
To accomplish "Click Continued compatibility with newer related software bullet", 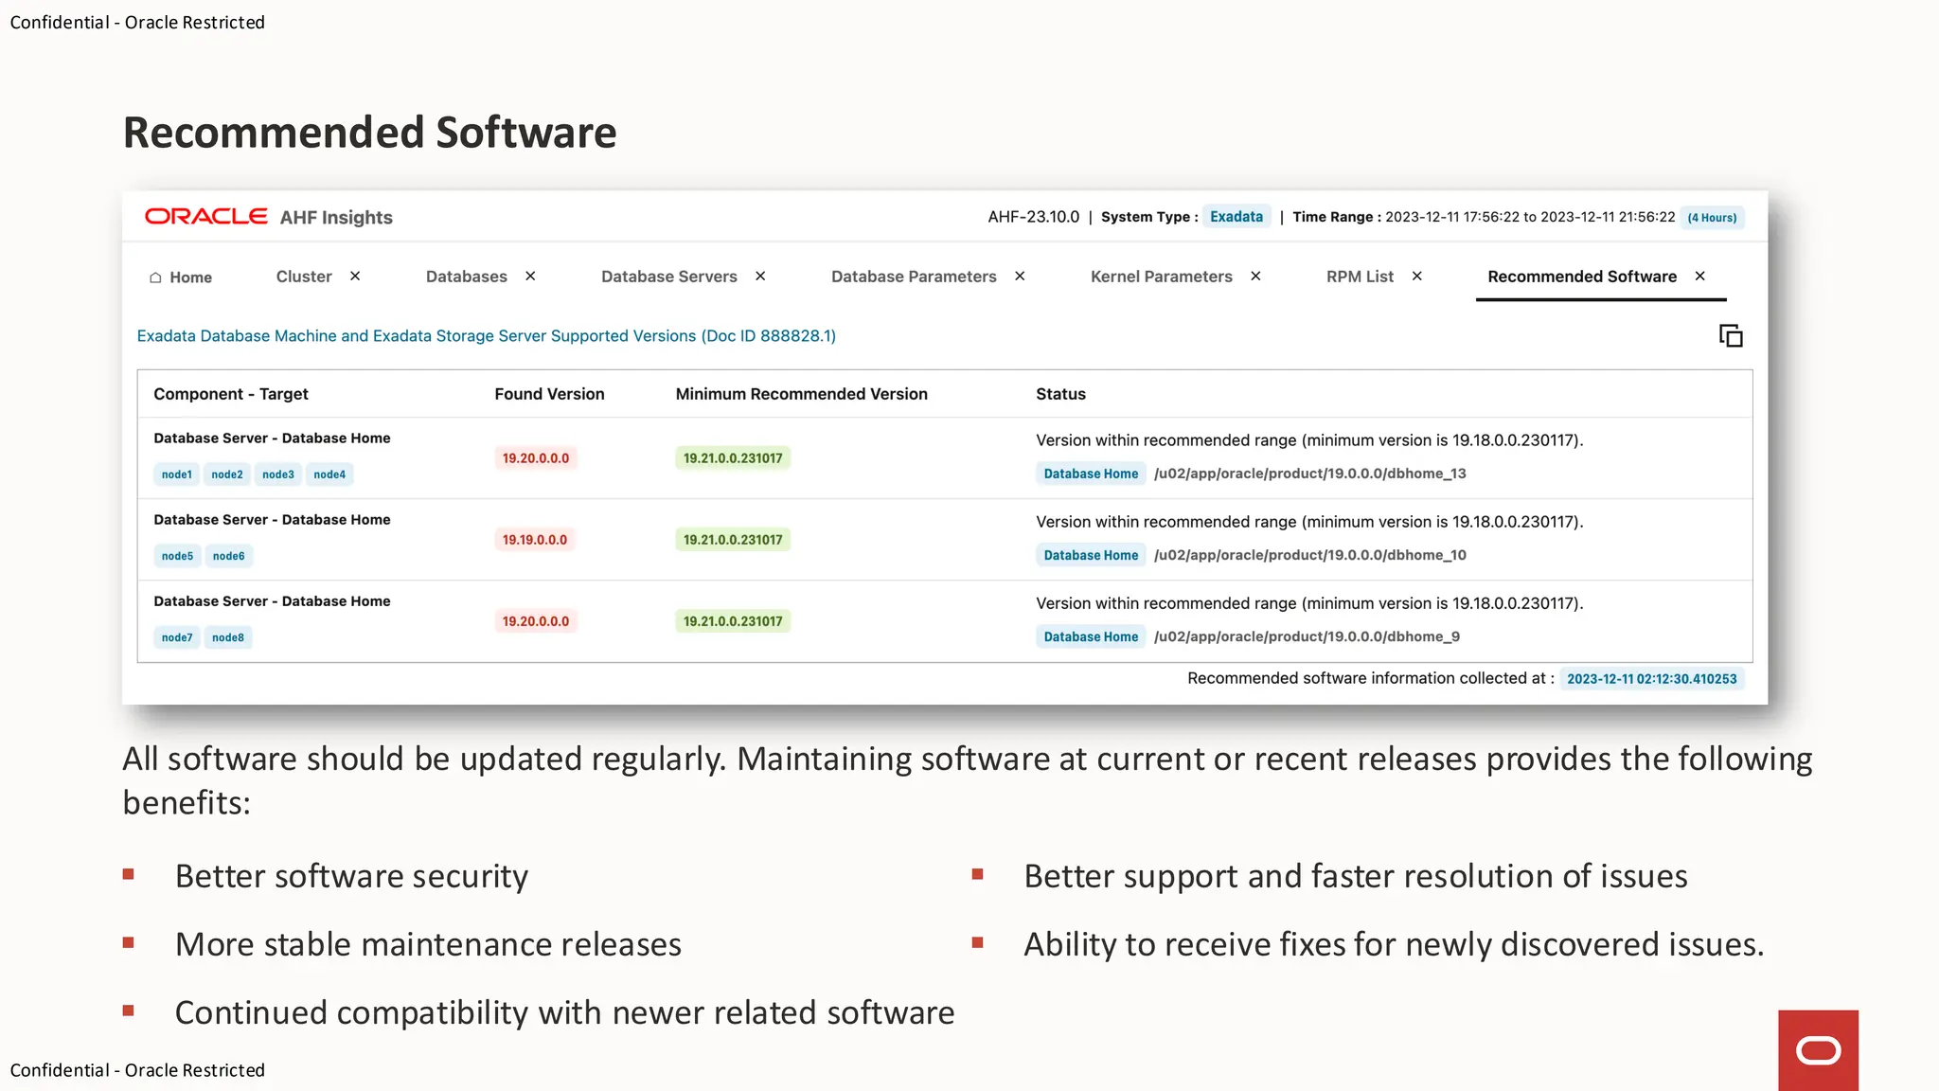I will 565,1012.
